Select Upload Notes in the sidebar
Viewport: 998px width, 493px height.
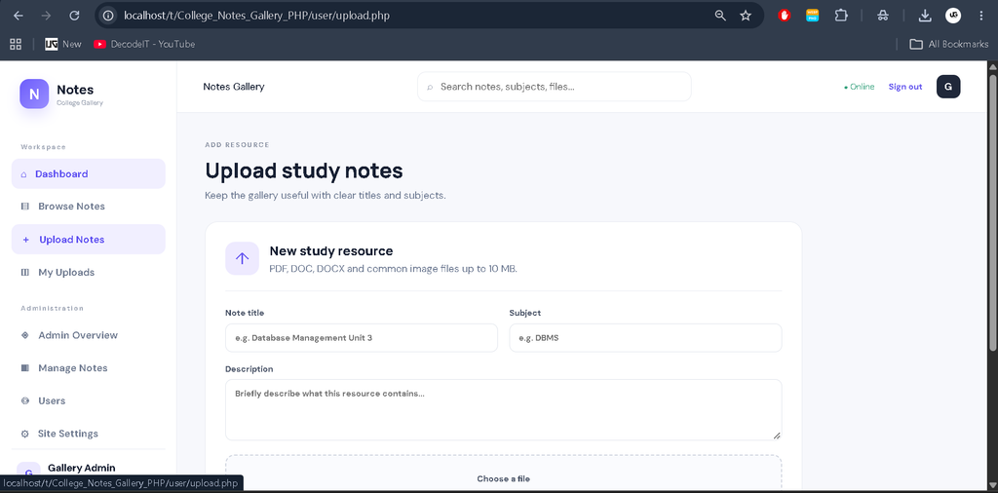coord(89,239)
